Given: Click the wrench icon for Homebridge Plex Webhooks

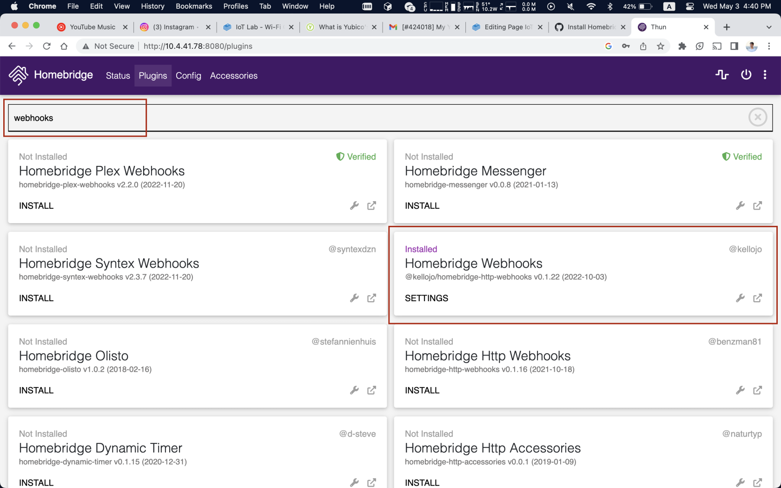Looking at the screenshot, I should [354, 205].
